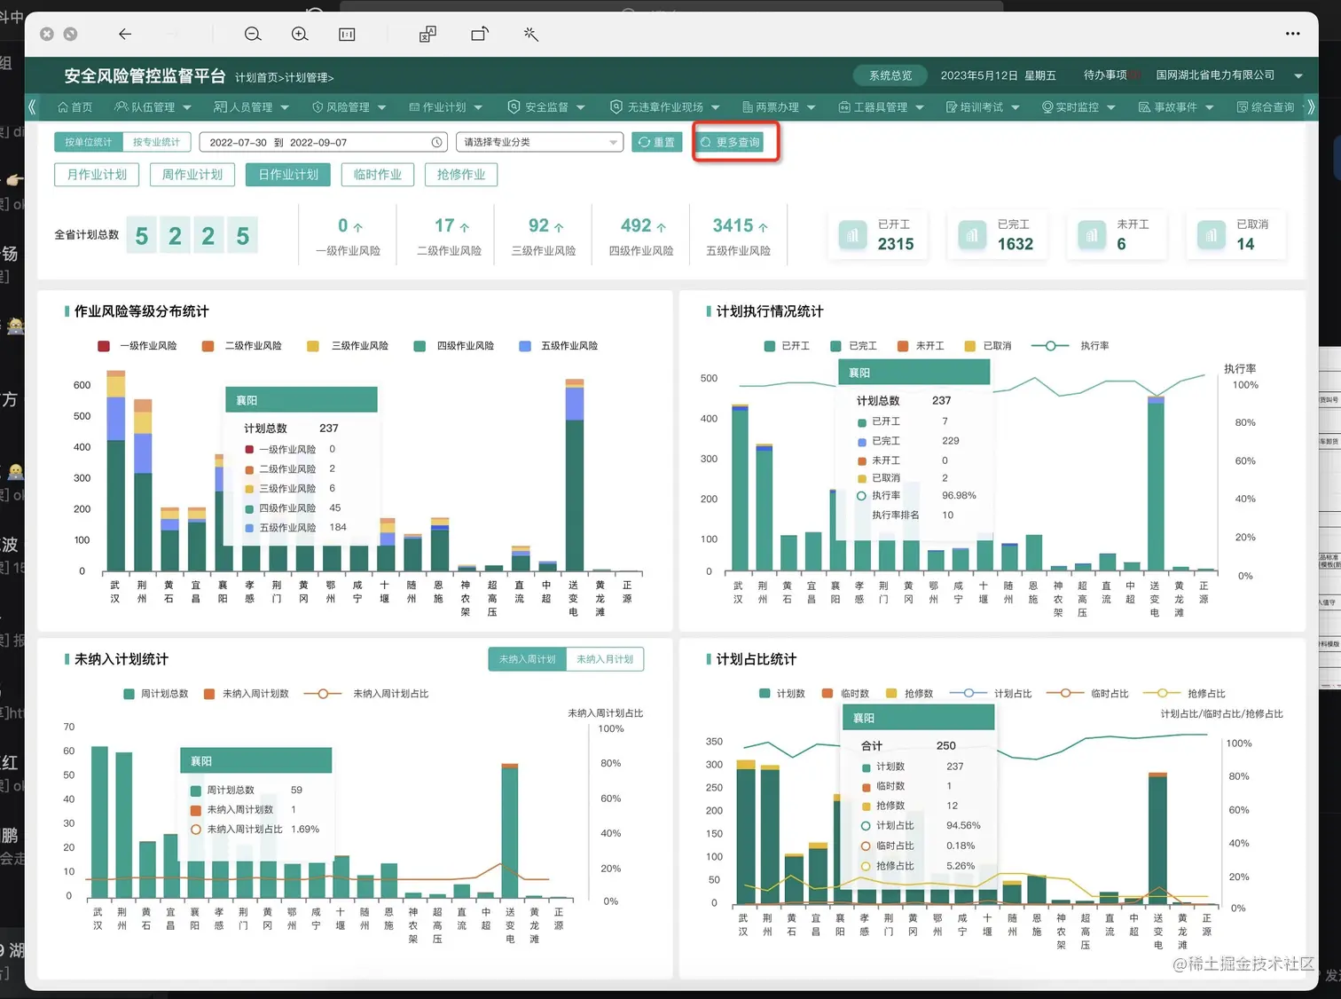The width and height of the screenshot is (1341, 999).
Task: Toggle 执行率 line in execution chart legend
Action: point(1070,346)
